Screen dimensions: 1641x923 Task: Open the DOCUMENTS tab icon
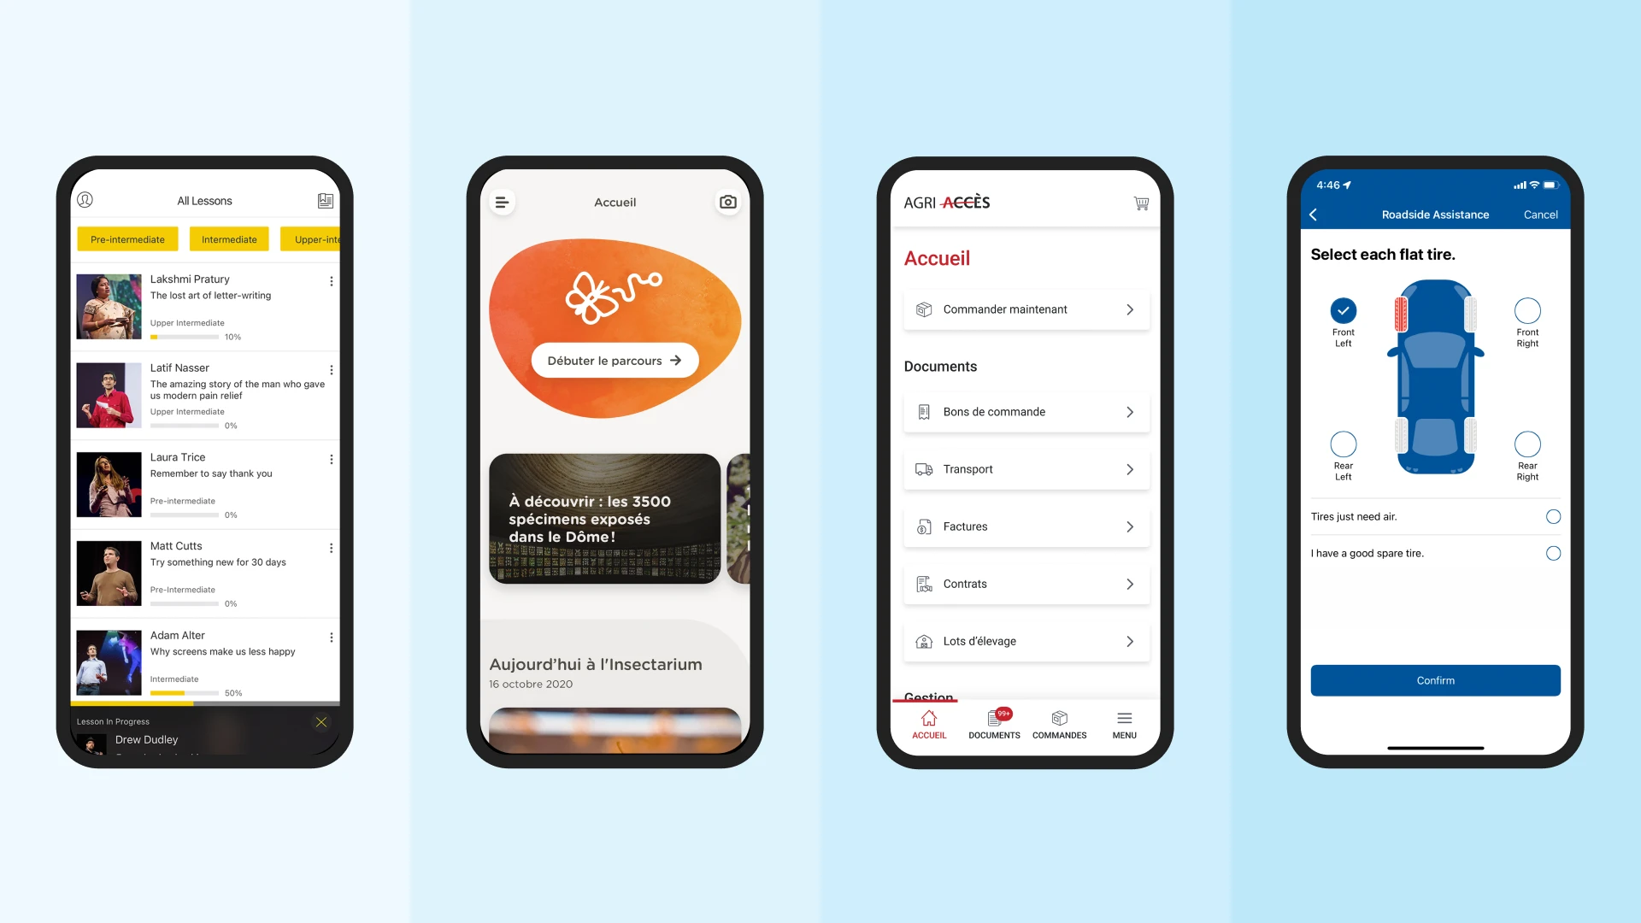tap(994, 717)
